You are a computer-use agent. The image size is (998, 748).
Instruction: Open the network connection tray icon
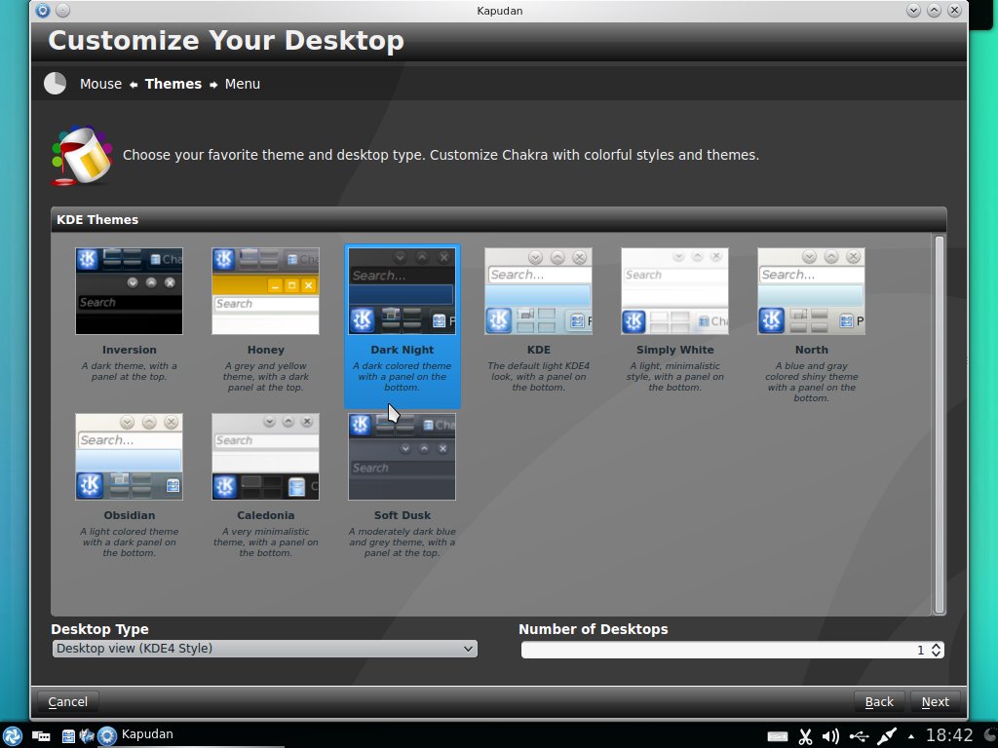click(887, 736)
